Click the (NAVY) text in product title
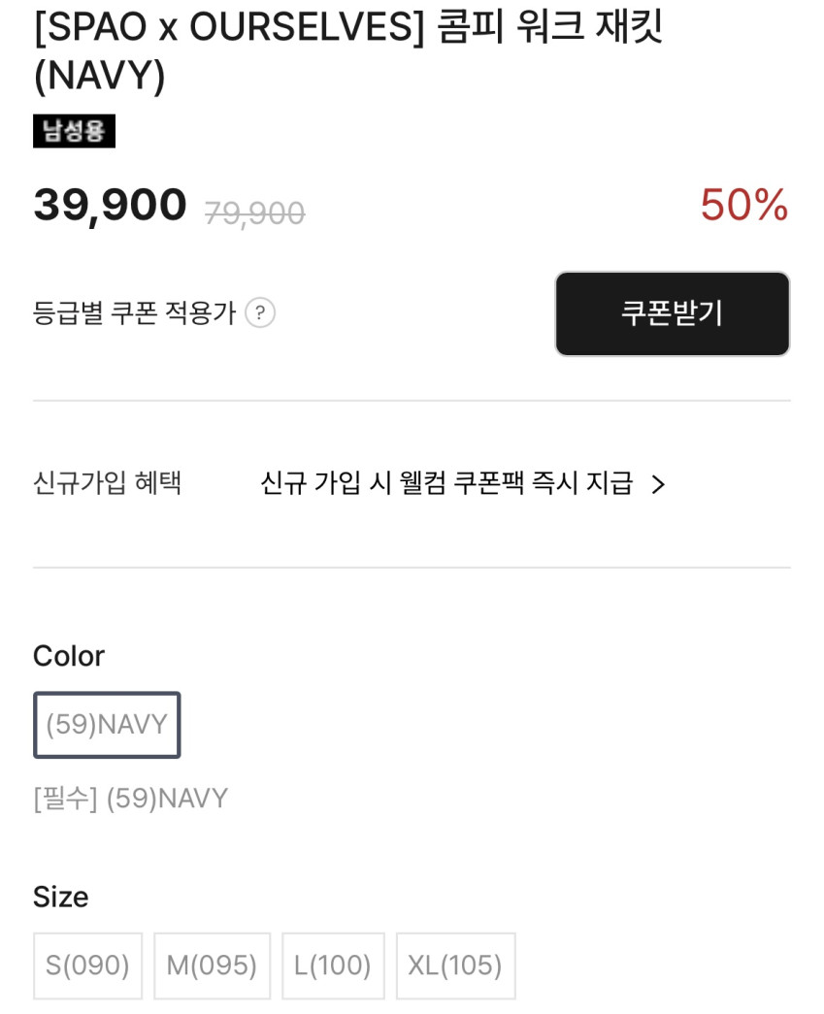The width and height of the screenshot is (824, 1014). pos(99,78)
